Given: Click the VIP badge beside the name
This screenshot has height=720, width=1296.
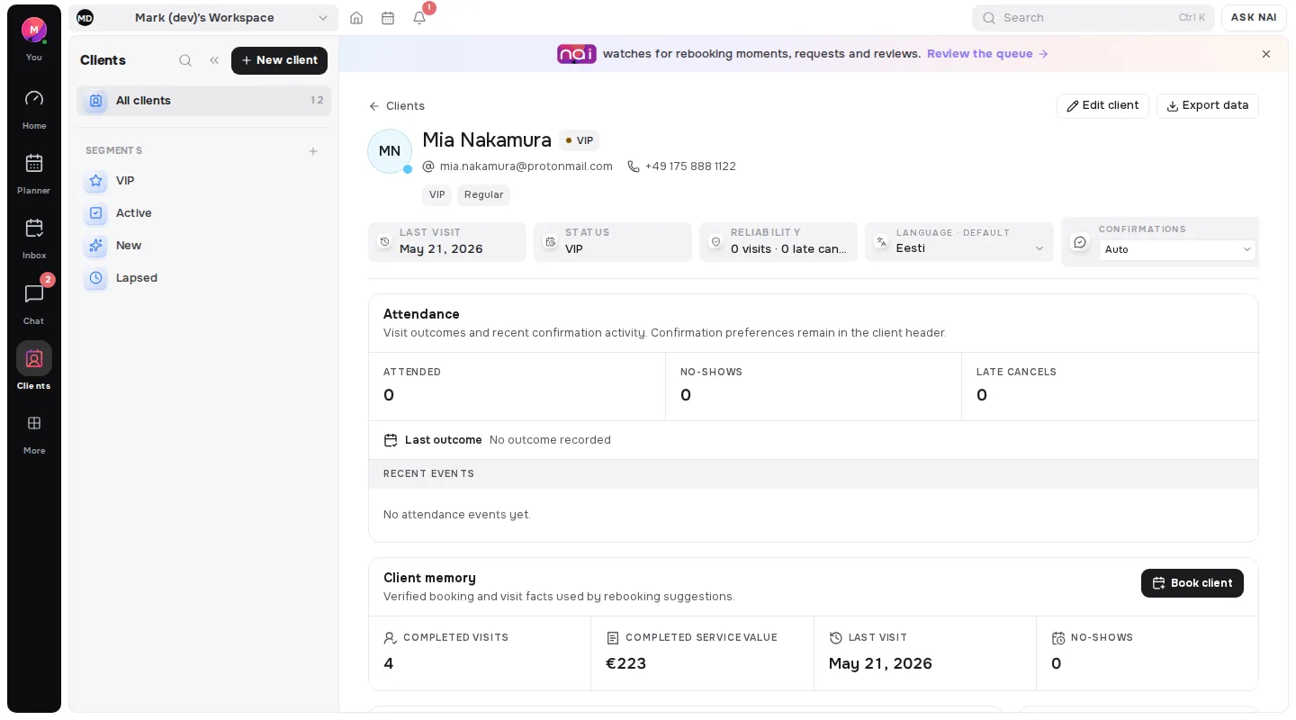Looking at the screenshot, I should [580, 140].
